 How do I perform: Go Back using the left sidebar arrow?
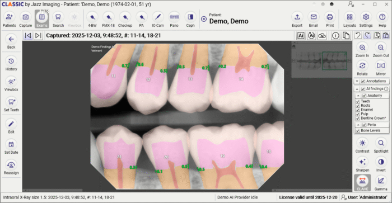click(x=11, y=42)
